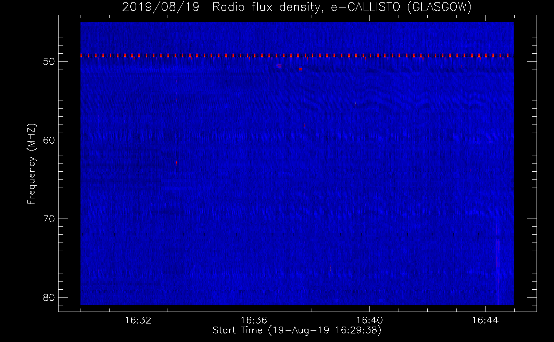
Task: Click the '50' frequency axis label
Action: [x=49, y=62]
